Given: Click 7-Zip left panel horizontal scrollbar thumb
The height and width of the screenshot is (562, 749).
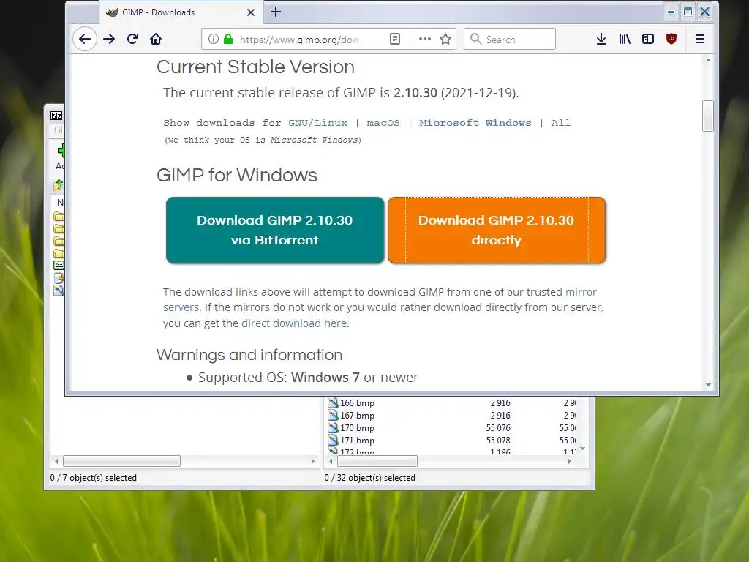Looking at the screenshot, I should (x=122, y=461).
